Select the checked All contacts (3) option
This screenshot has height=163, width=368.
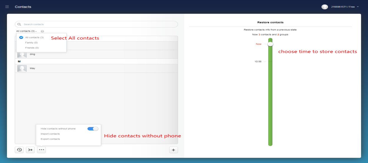tap(34, 37)
